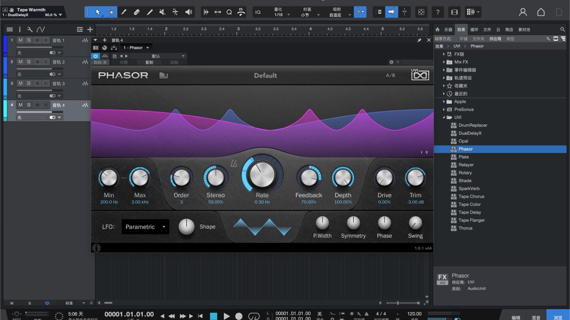Open the track inspector 'i' icon
This screenshot has height=320, width=570.
pos(20,29)
